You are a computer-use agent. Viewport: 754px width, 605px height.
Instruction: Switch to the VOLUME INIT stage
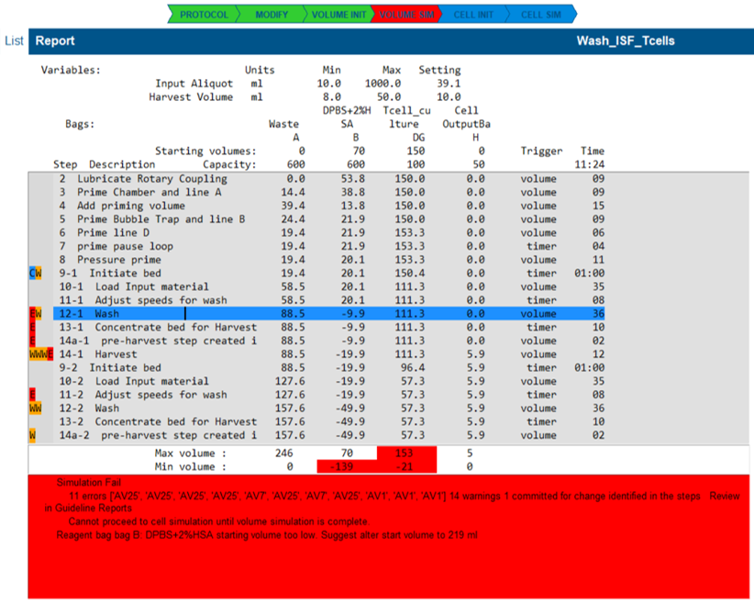[338, 15]
